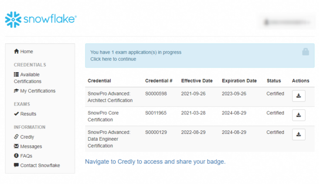This screenshot has height=184, width=319.
Task: Follow the Navigate to Credly badge link
Action: [155, 162]
